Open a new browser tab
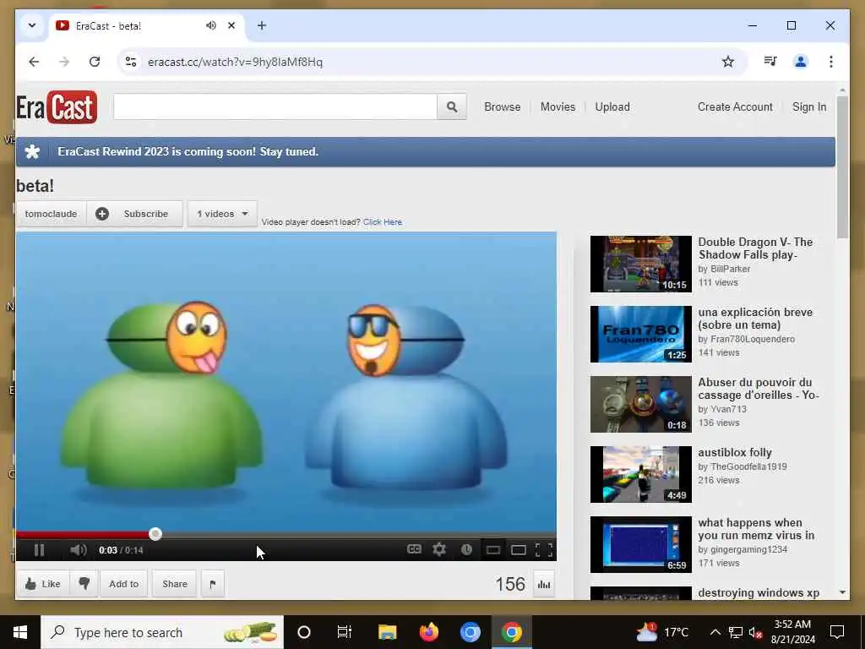 (x=262, y=25)
